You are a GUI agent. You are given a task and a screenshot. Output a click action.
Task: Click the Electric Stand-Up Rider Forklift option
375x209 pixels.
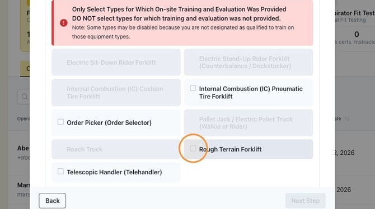[249, 63]
